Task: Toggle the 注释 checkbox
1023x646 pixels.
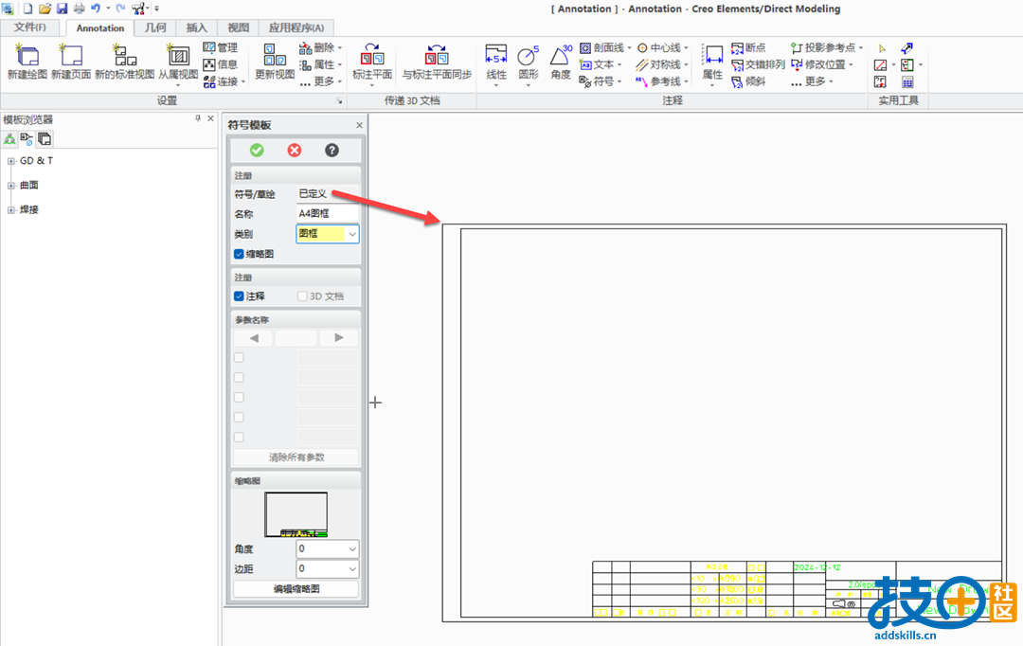Action: 239,296
